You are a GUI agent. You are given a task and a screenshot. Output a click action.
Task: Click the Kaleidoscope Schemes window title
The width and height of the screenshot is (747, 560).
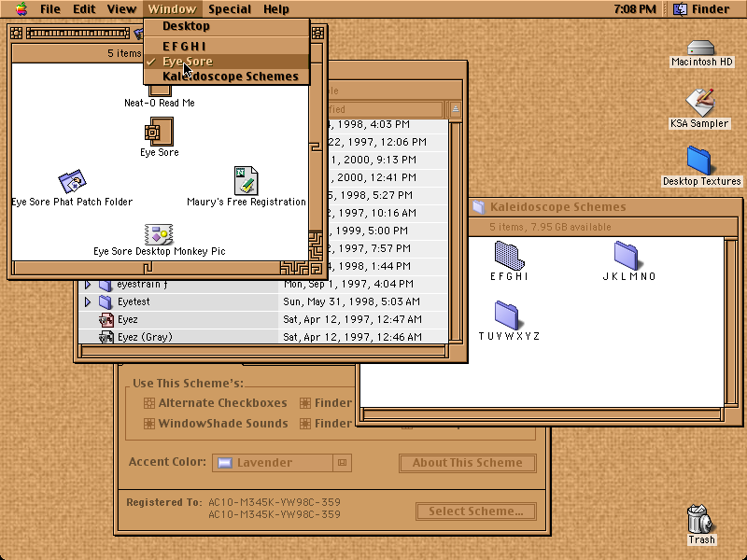(557, 207)
